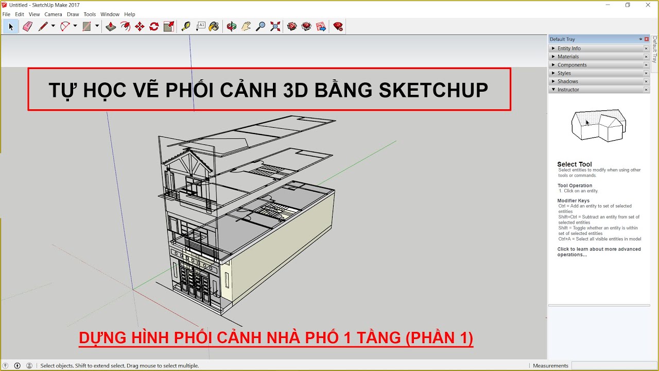The height and width of the screenshot is (371, 659).
Task: Open the File menu
Action: pos(6,14)
